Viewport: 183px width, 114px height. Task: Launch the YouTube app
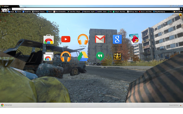click(66, 39)
